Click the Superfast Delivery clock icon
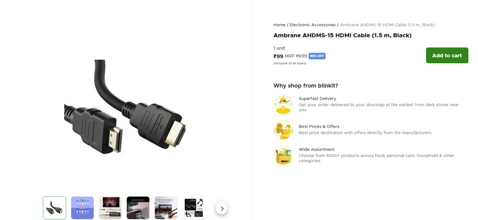The width and height of the screenshot is (478, 220). [283, 104]
